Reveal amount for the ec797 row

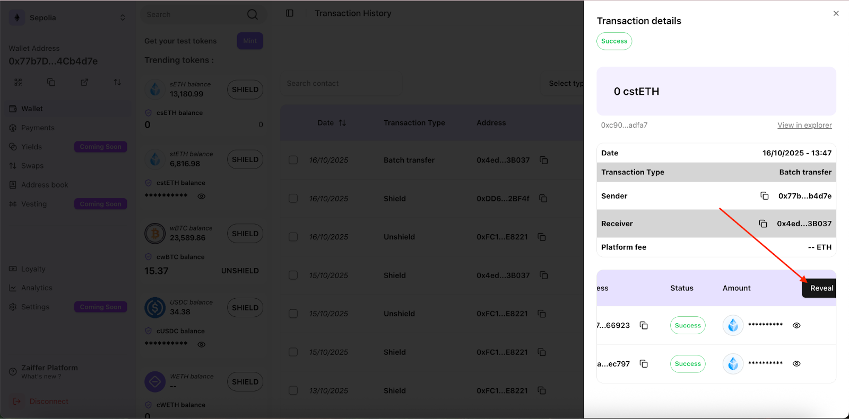(x=796, y=364)
